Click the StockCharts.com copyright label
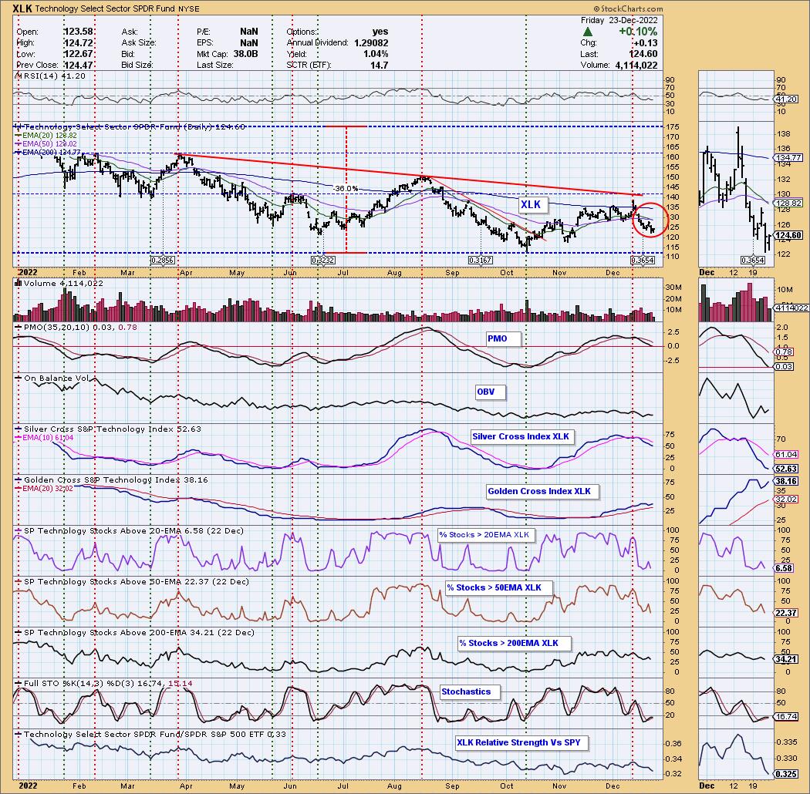The height and width of the screenshot is (794, 810). pos(628,8)
